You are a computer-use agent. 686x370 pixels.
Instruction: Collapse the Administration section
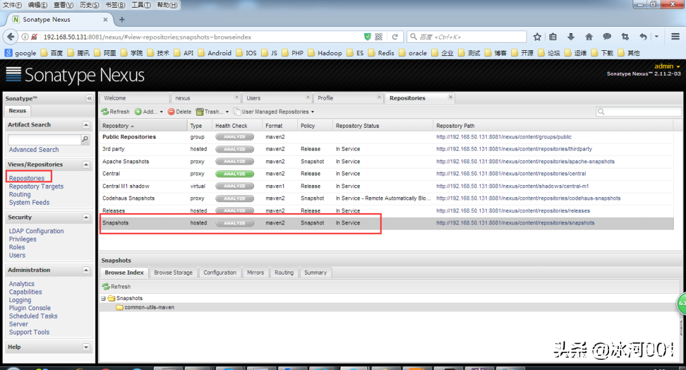pos(86,270)
